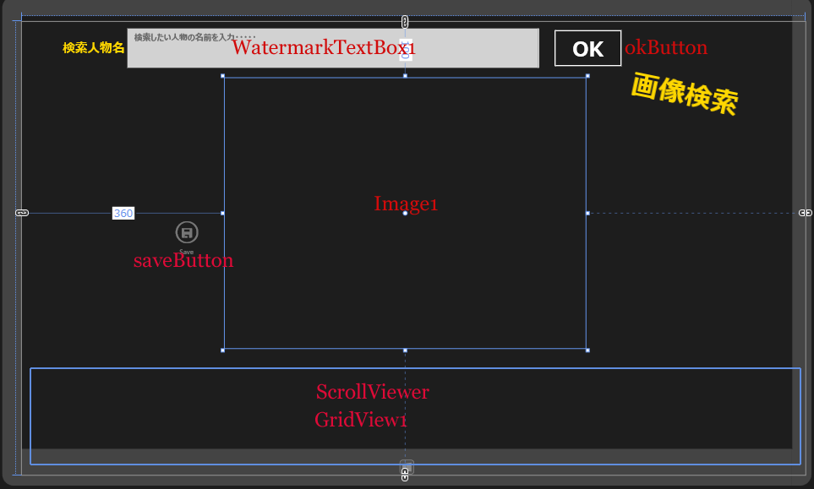This screenshot has width=814, height=489.
Task: Click the name search watermark text box
Action: [332, 48]
